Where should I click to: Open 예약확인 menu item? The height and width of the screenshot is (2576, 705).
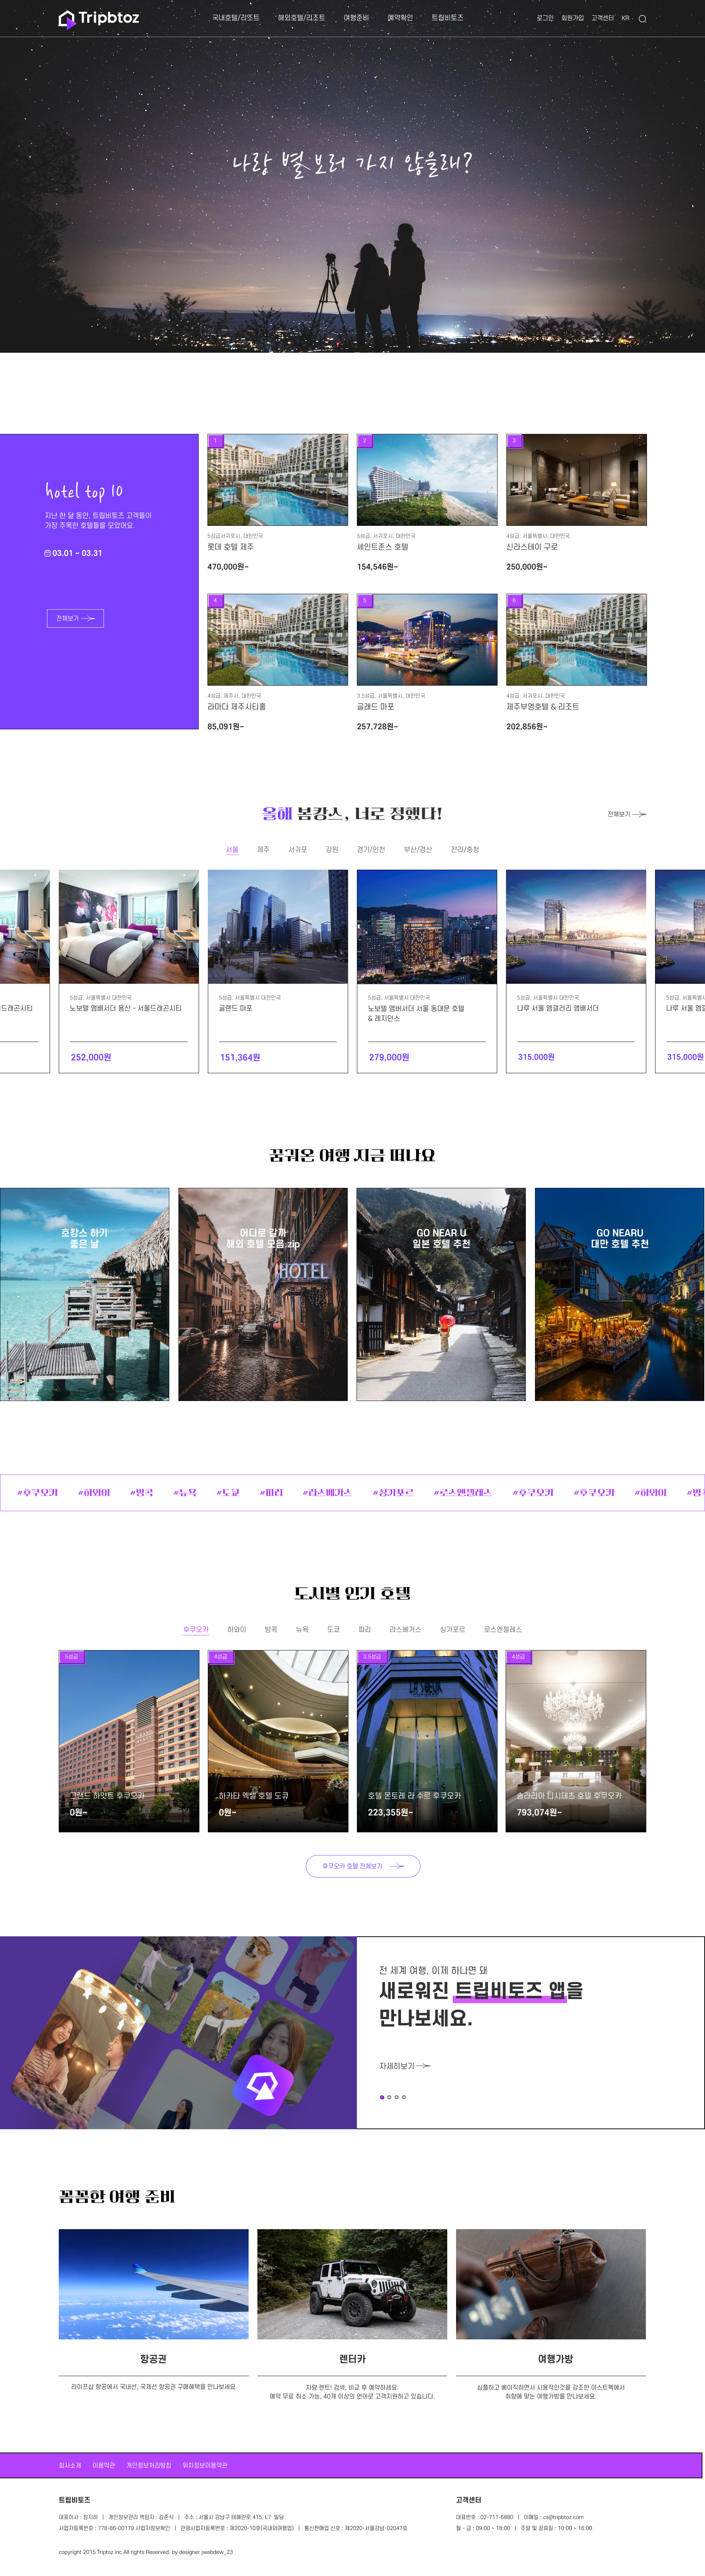[400, 18]
